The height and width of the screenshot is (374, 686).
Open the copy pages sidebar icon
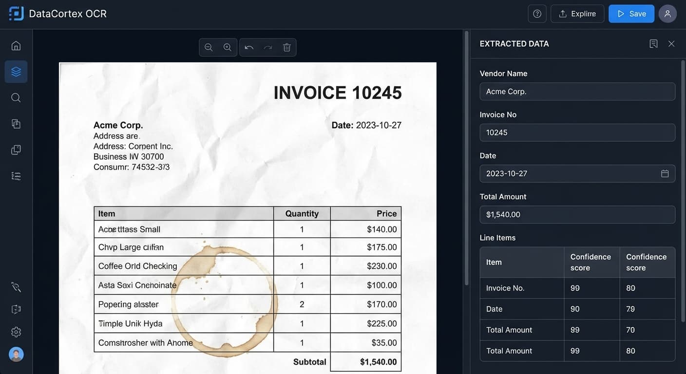(16, 150)
